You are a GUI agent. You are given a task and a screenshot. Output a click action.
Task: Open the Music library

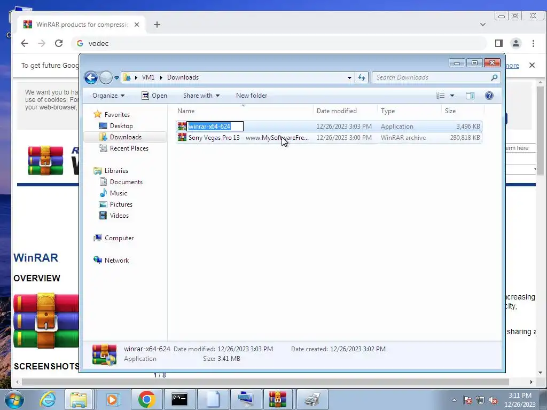tap(118, 193)
